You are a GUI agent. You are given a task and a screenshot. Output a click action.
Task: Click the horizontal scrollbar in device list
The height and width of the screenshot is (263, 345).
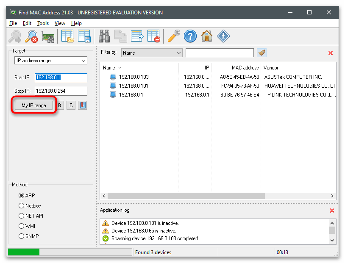pos(186,196)
